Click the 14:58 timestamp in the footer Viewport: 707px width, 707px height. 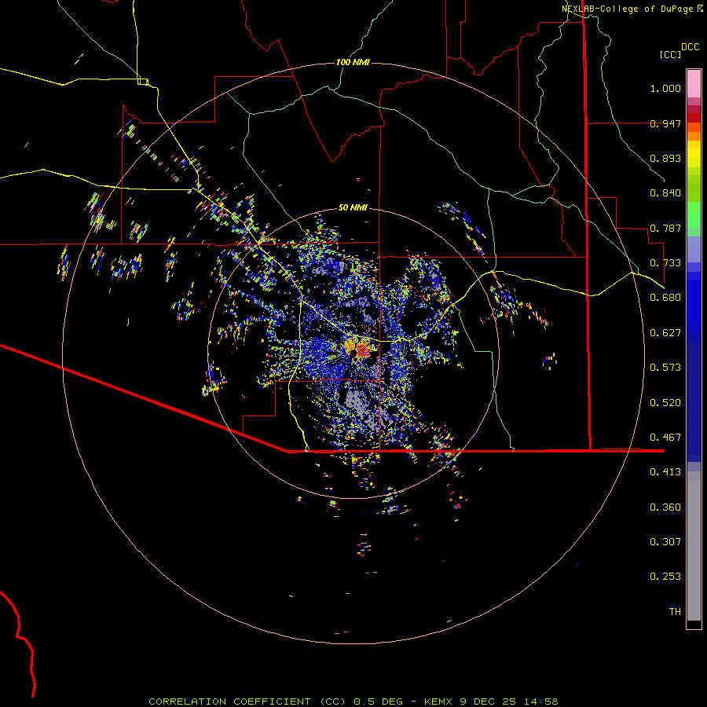[x=541, y=702]
